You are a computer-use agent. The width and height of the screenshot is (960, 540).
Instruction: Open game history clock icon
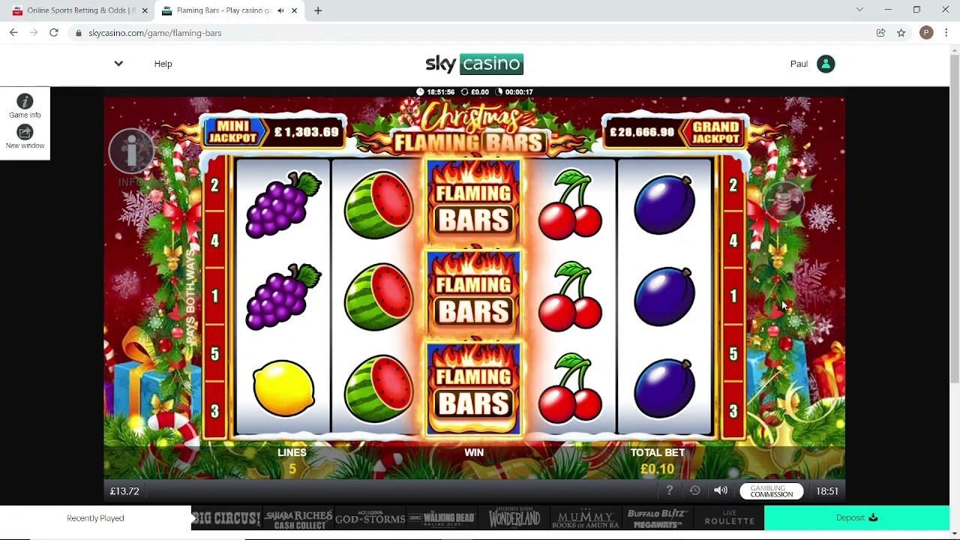point(694,490)
